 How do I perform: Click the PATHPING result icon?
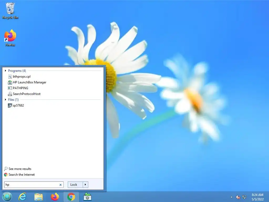point(10,88)
